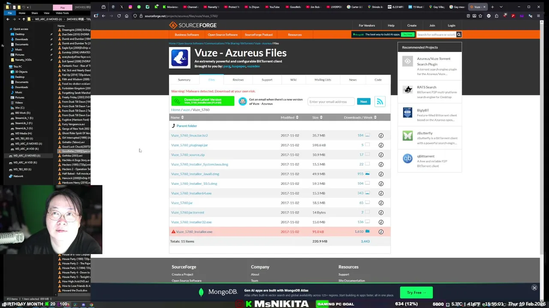Click the Join link

coord(432,25)
